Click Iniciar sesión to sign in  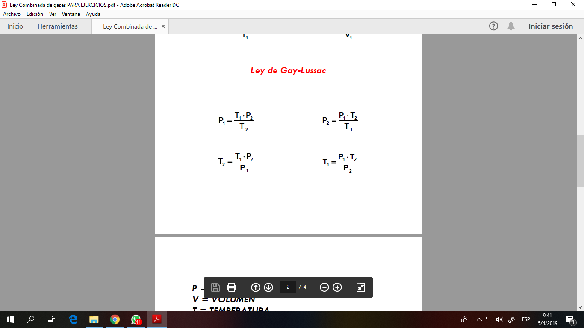(x=551, y=26)
